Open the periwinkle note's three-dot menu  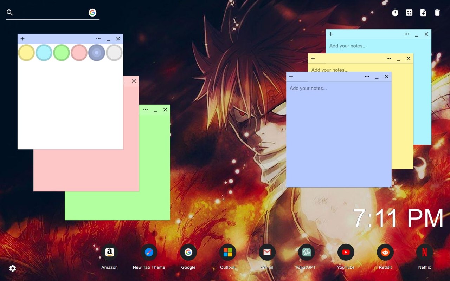pyautogui.click(x=367, y=77)
